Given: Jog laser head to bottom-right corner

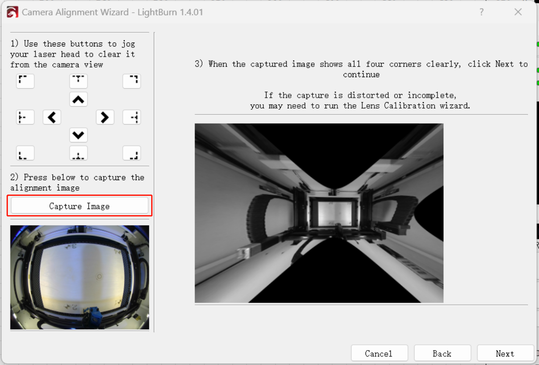Looking at the screenshot, I should tap(132, 153).
